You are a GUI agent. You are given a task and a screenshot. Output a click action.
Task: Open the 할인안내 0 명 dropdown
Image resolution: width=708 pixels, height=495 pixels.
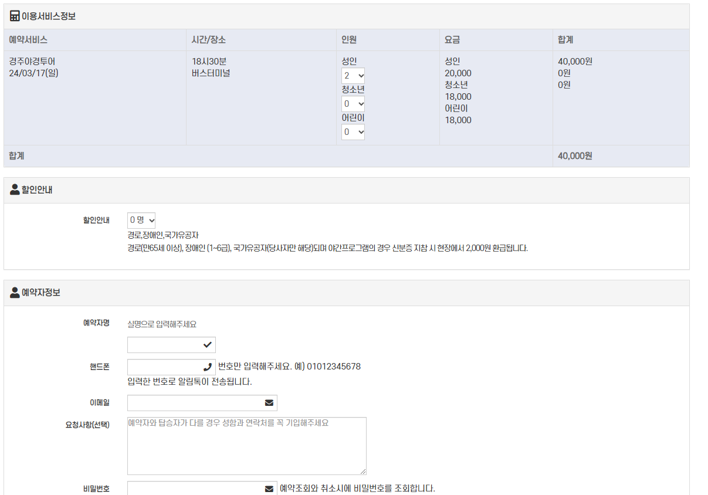click(x=141, y=221)
